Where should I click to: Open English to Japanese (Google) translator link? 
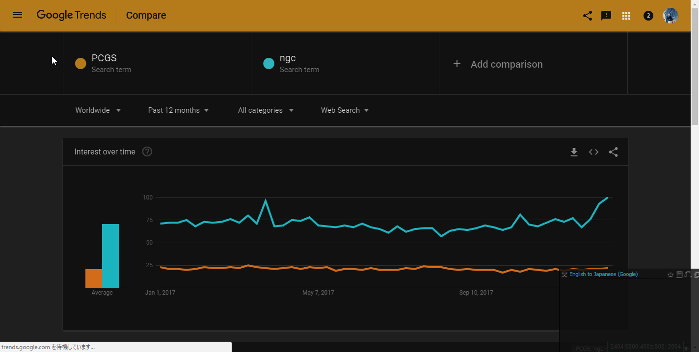click(x=603, y=275)
